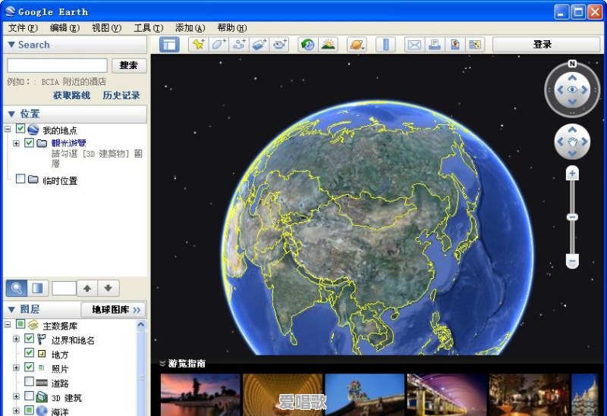The height and width of the screenshot is (416, 607).
Task: Uncheck 我的地点 checkbox
Action: pyautogui.click(x=20, y=129)
